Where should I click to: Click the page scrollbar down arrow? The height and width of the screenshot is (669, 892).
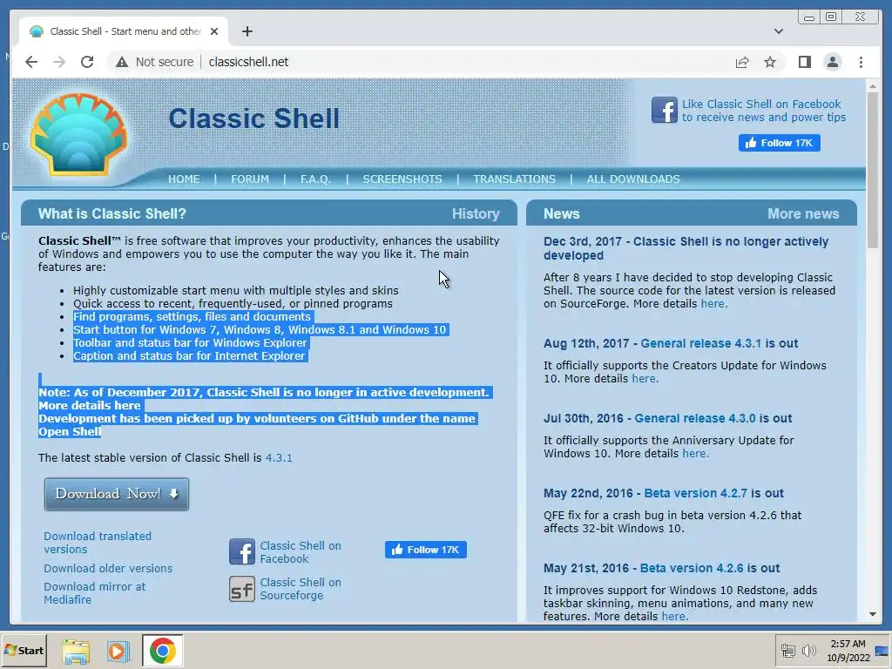point(873,614)
